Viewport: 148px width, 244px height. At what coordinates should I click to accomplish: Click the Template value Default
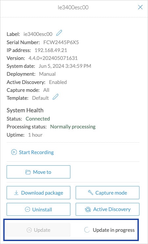point(40,98)
